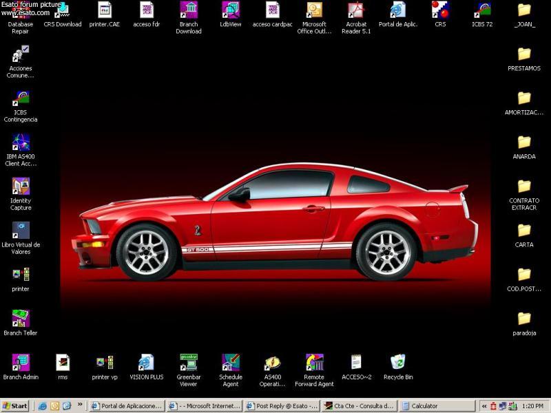Launch Internet Explorer from Quick Launch
Viewport: 551px width, 413px height.
(x=43, y=406)
